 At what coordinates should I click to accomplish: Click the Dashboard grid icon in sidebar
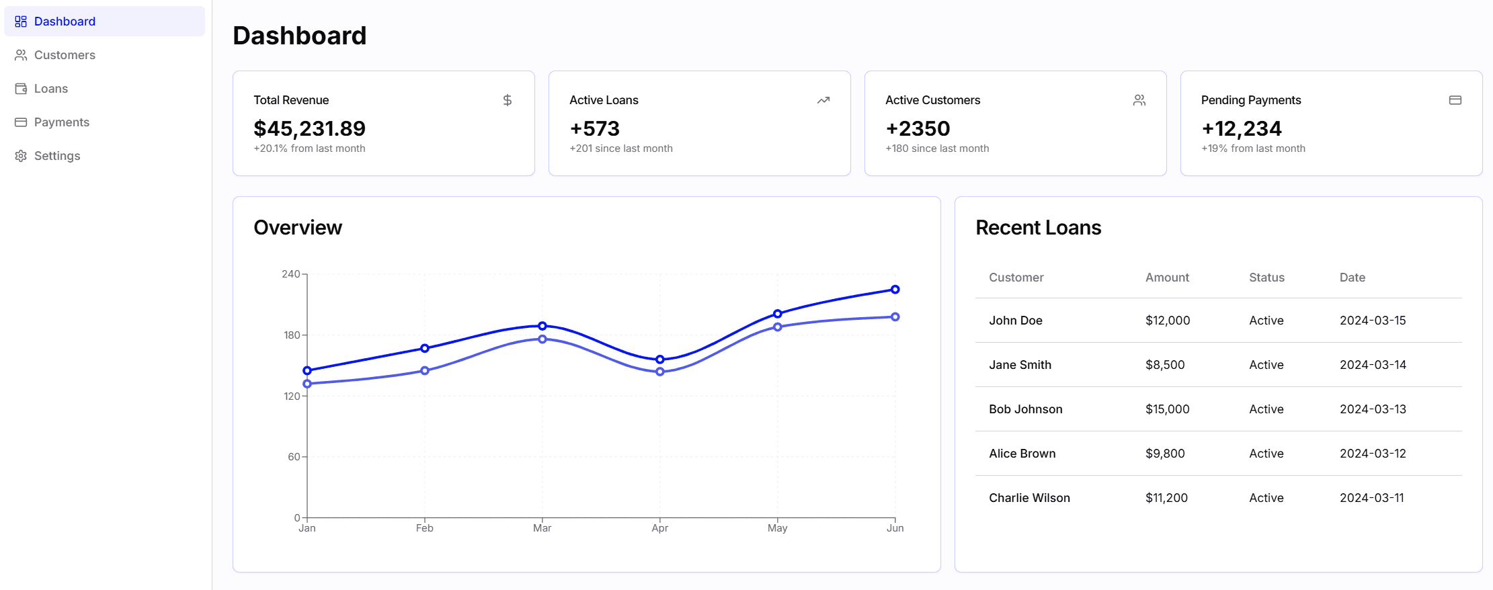point(21,22)
